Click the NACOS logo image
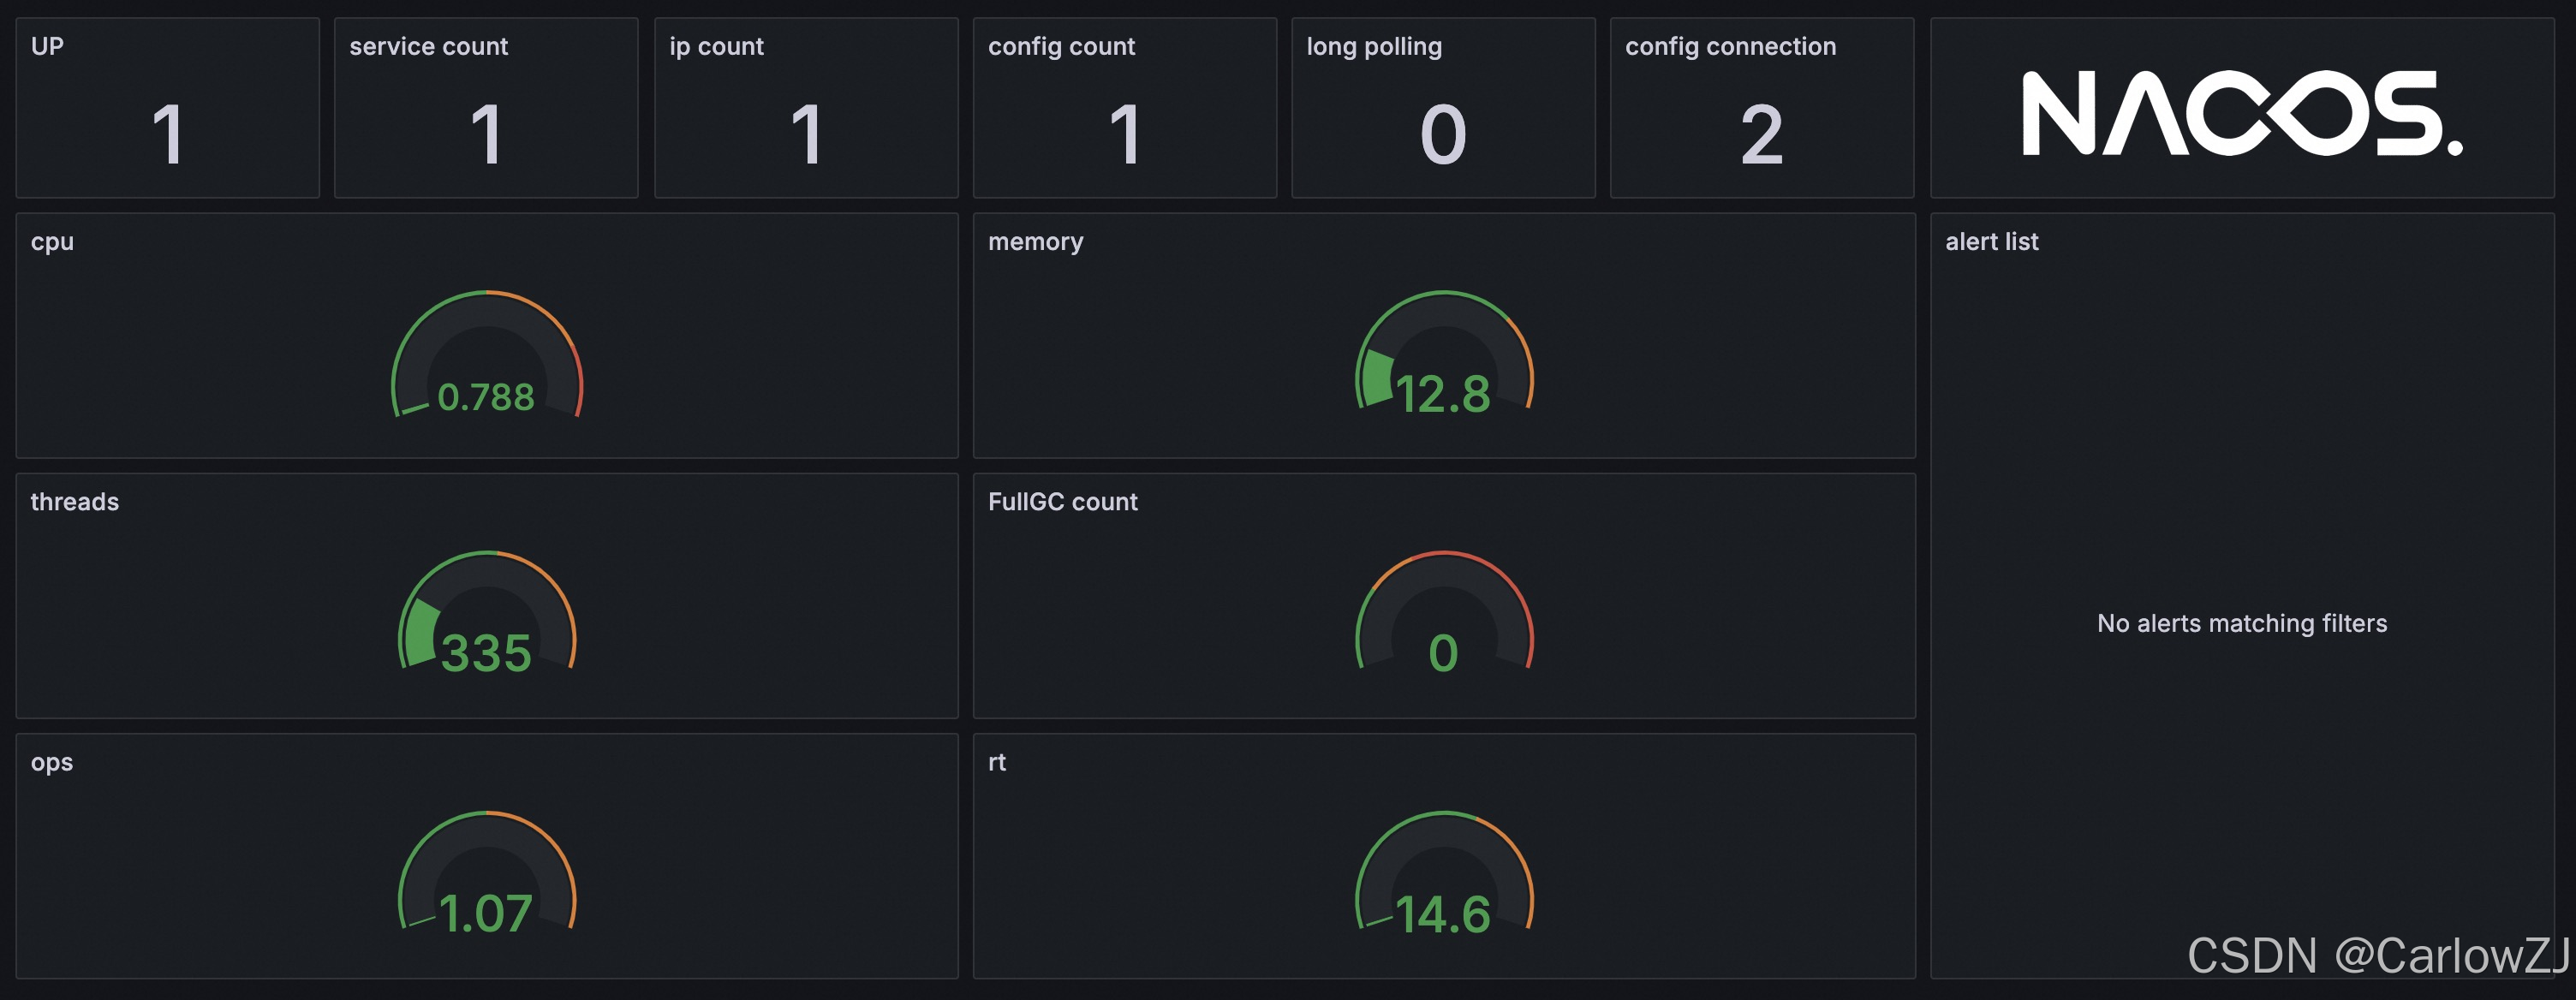The width and height of the screenshot is (2576, 1000). (2242, 113)
